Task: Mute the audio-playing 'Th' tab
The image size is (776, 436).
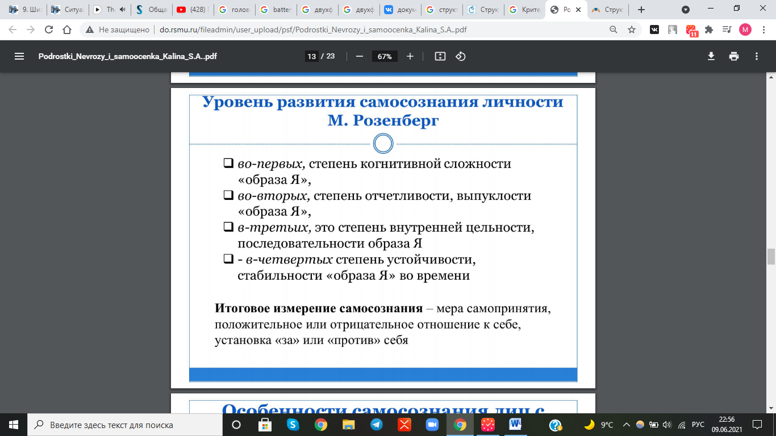Action: [x=122, y=10]
